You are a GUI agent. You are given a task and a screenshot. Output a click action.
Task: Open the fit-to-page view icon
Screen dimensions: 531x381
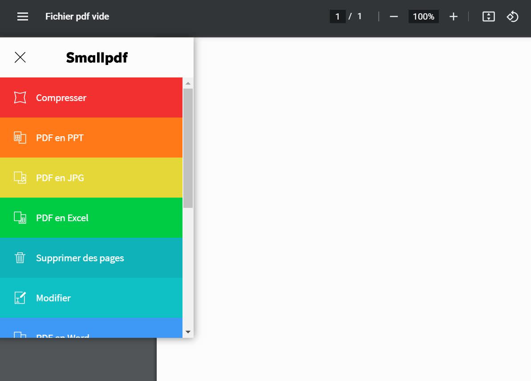coord(488,16)
